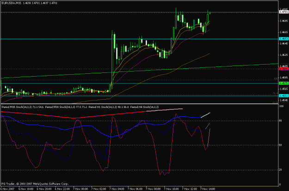Click the 1.4645 price axis value
Viewport: 289px width, 191px height.
[283, 43]
